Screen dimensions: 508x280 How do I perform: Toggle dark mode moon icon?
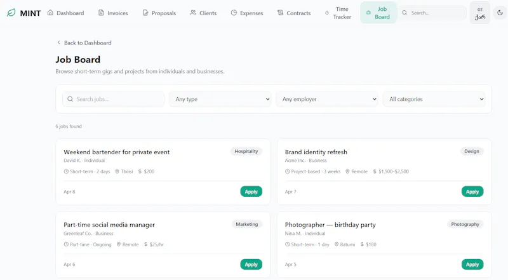coord(500,13)
